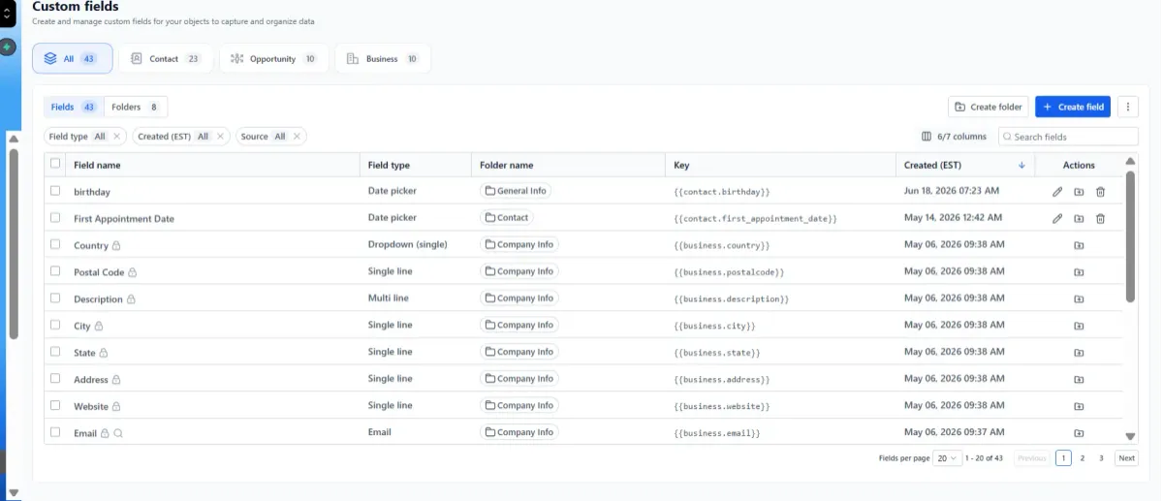Check the Country row checkbox
Viewport: 1163px width, 501px height.
pos(55,244)
